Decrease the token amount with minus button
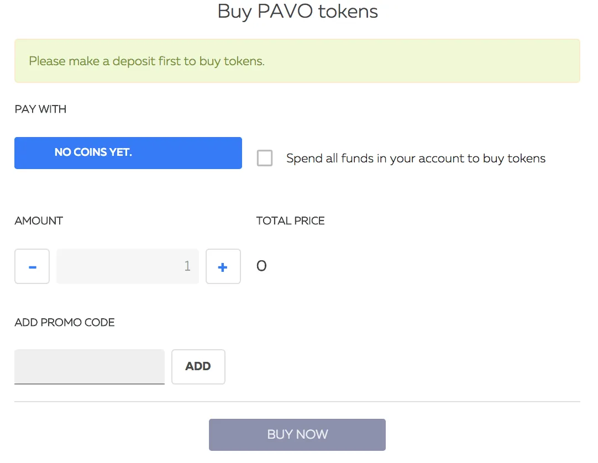This screenshot has width=598, height=463. pos(32,266)
